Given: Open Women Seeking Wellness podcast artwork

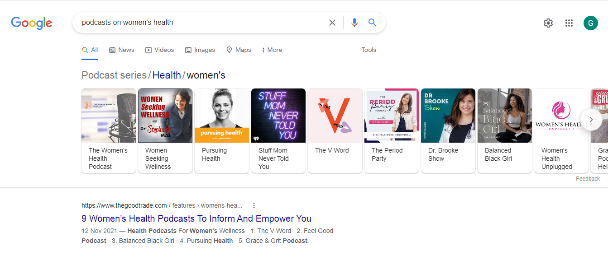Looking at the screenshot, I should tap(165, 116).
